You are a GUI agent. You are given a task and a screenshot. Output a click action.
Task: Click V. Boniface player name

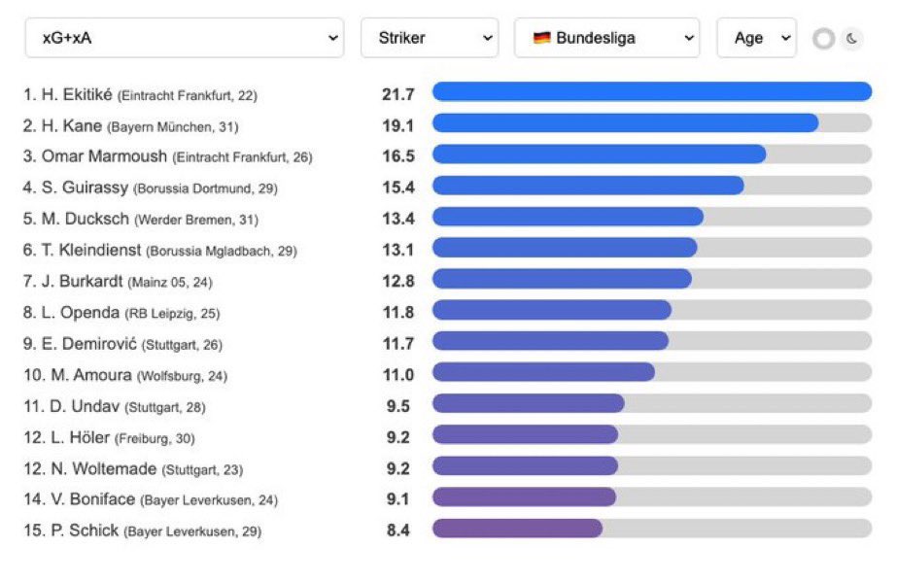[92, 499]
